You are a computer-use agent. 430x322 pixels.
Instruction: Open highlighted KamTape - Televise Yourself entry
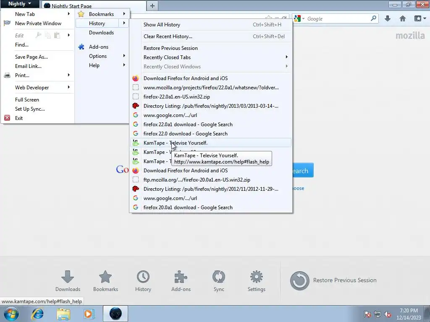211,143
